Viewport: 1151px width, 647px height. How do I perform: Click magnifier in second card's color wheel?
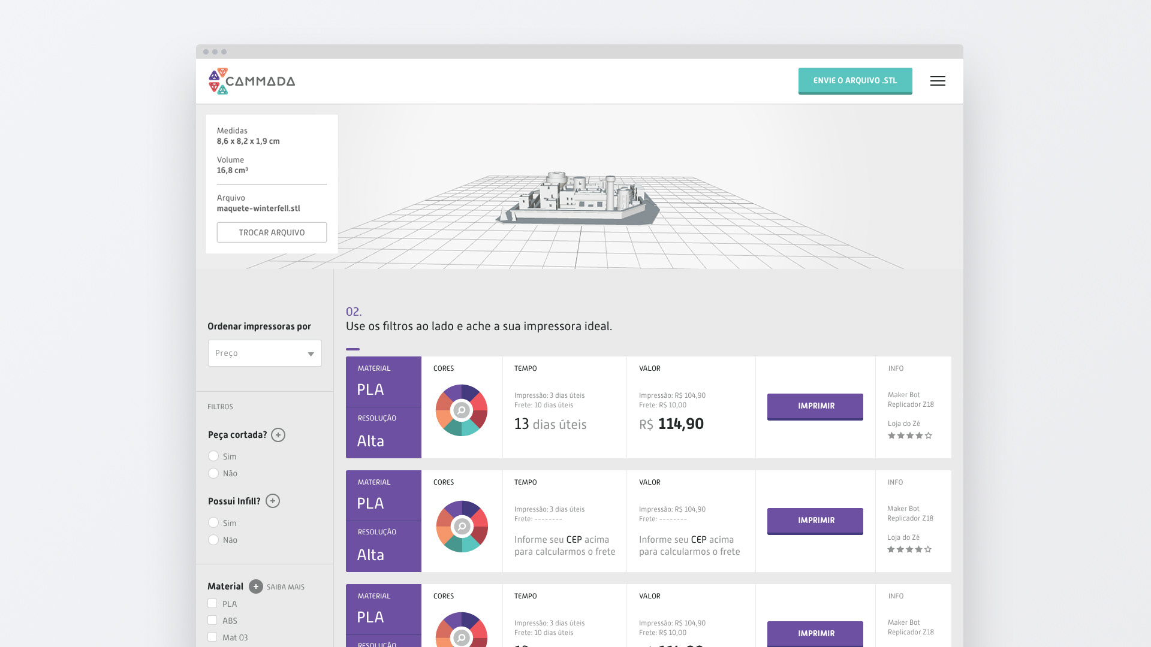coord(462,526)
